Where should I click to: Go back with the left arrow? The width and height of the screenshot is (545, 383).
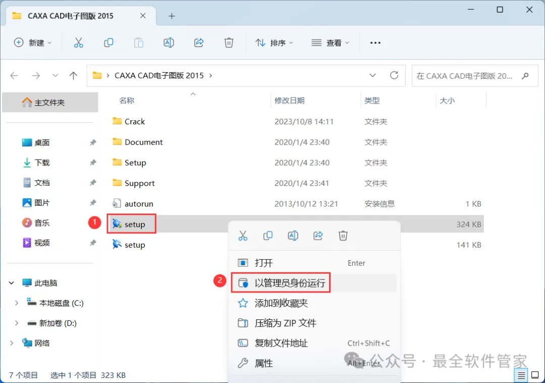[14, 75]
